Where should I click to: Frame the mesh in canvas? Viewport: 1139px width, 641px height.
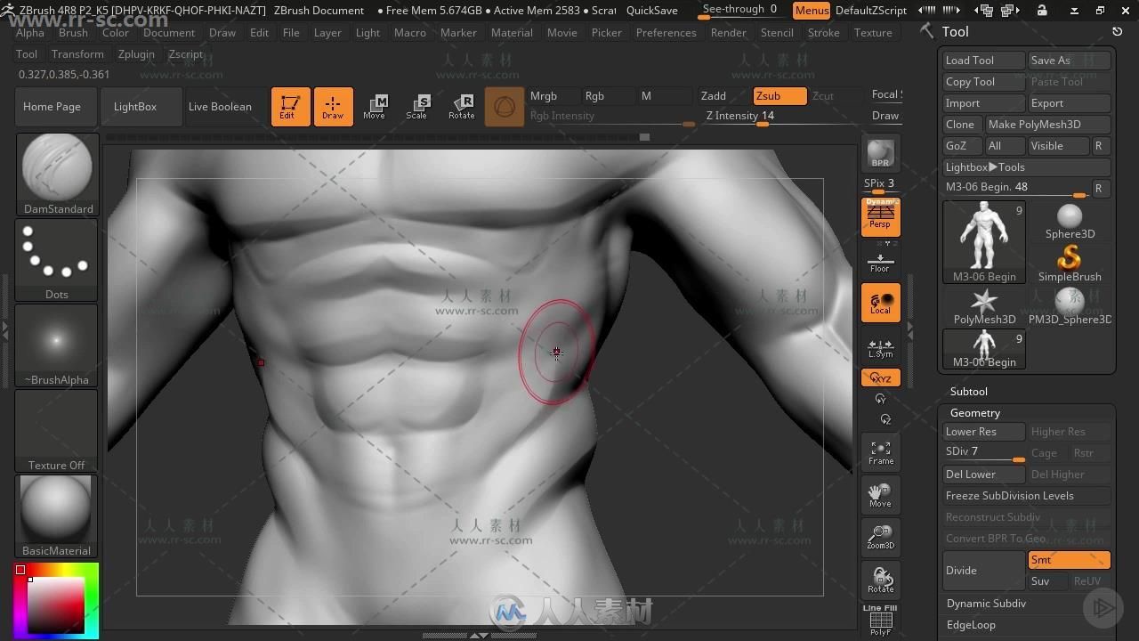click(x=880, y=453)
